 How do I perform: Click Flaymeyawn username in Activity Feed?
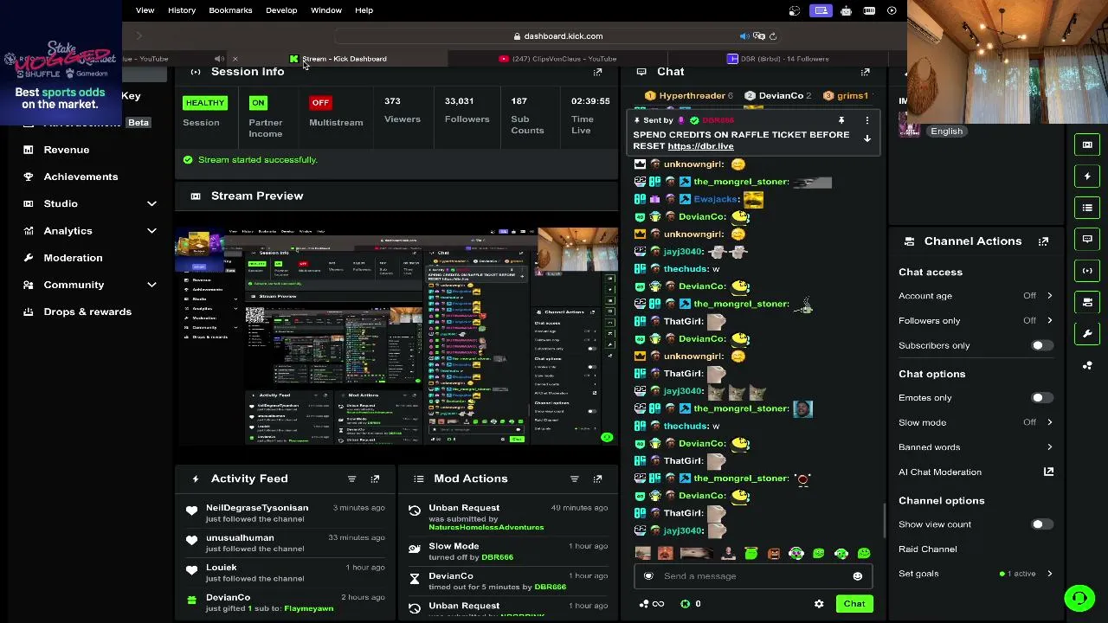[308, 609]
